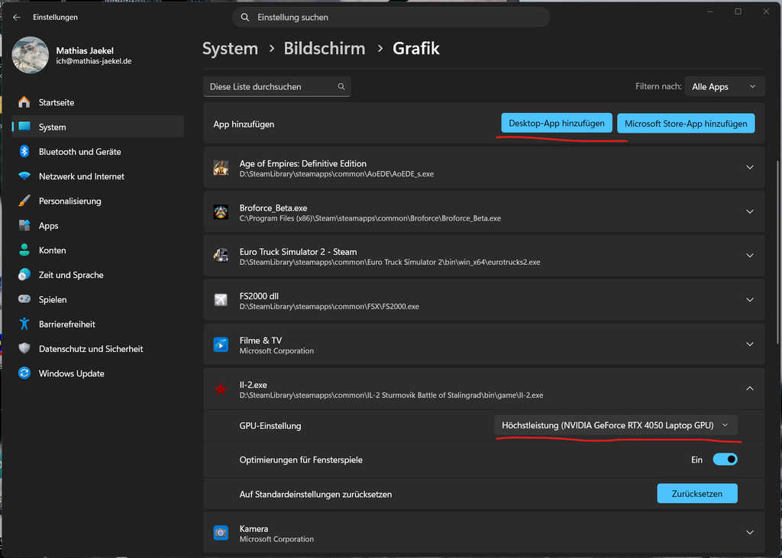Image resolution: width=782 pixels, height=558 pixels.
Task: Click the App hinzufügen label
Action: pyautogui.click(x=244, y=124)
